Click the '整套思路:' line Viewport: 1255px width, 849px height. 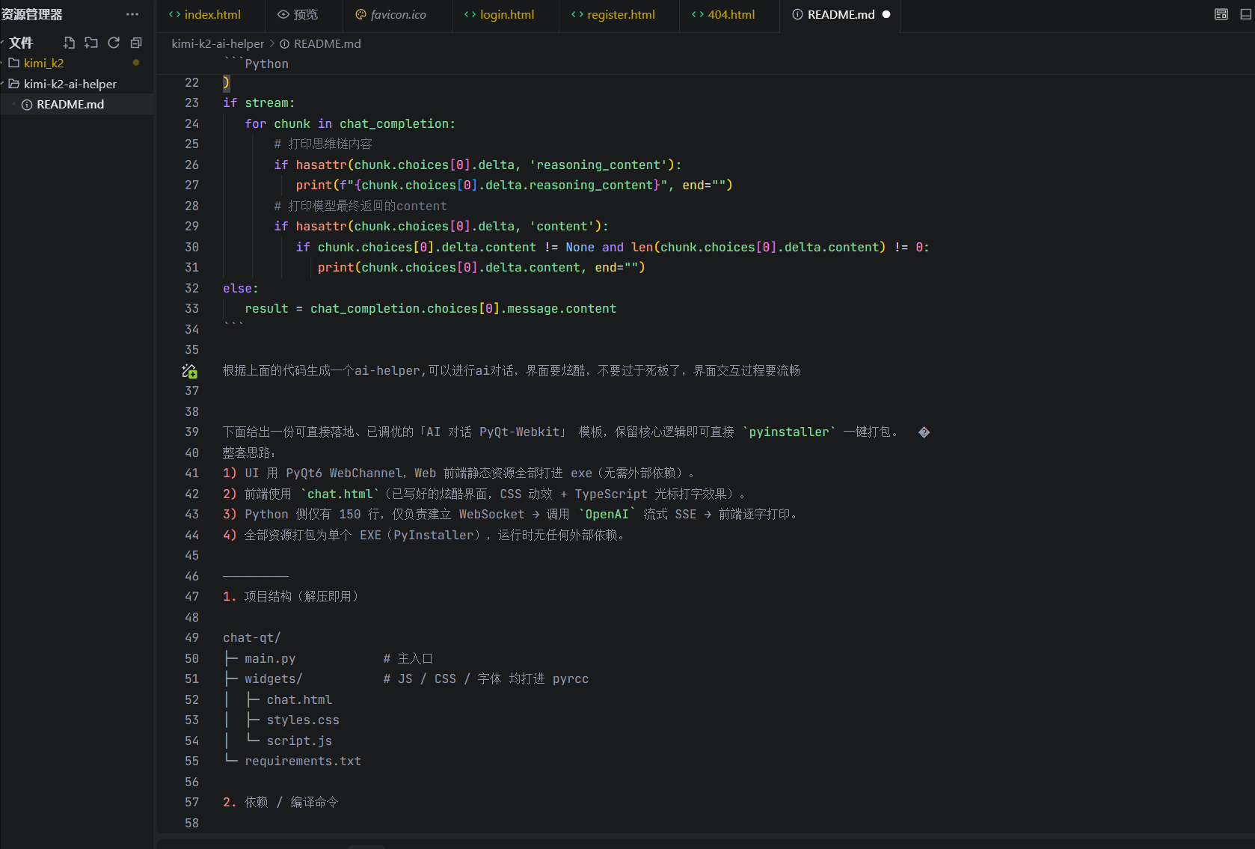tap(249, 453)
